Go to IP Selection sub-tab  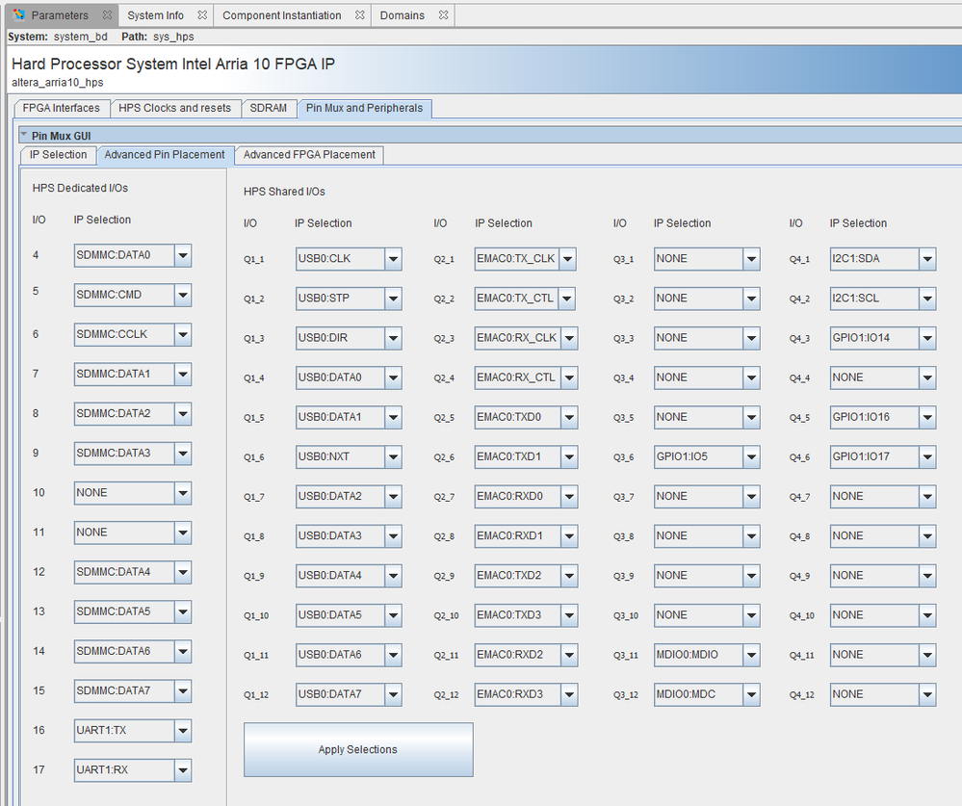click(x=58, y=154)
